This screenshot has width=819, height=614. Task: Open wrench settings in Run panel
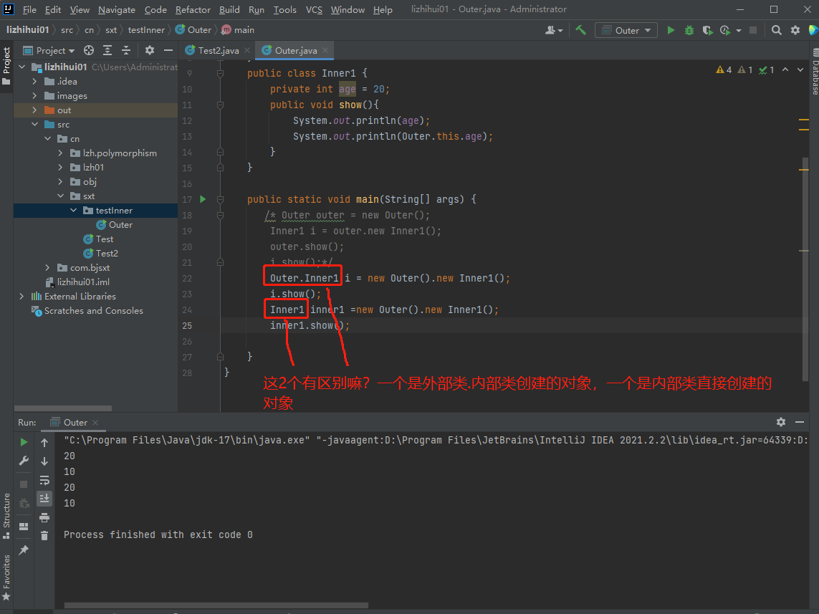pyautogui.click(x=24, y=461)
